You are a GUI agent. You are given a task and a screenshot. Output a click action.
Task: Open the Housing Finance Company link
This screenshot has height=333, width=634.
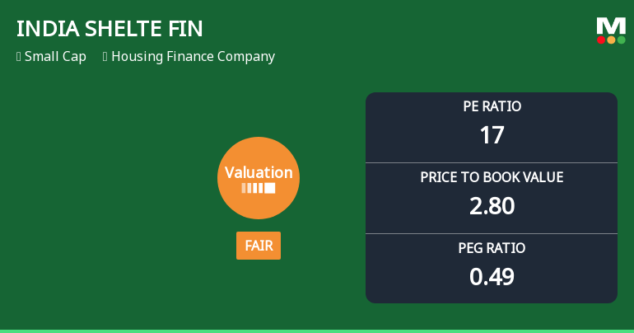193,57
